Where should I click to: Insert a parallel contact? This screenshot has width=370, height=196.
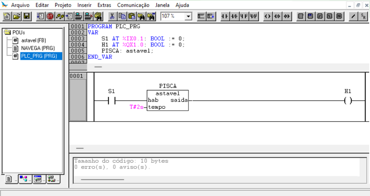click(244, 16)
